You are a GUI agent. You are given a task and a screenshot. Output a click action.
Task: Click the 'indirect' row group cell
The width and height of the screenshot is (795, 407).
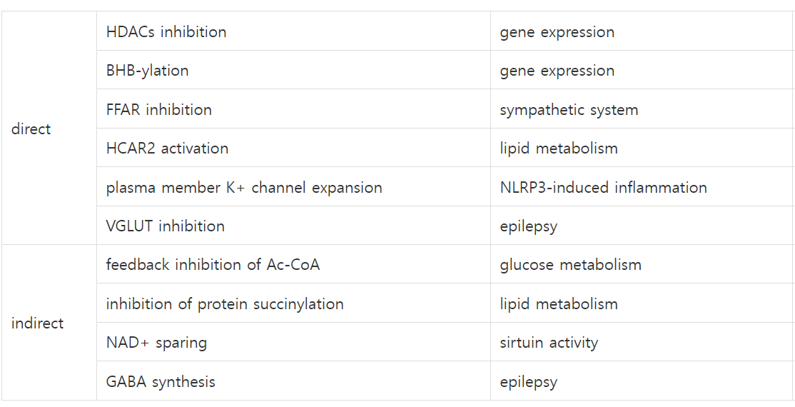pos(37,323)
